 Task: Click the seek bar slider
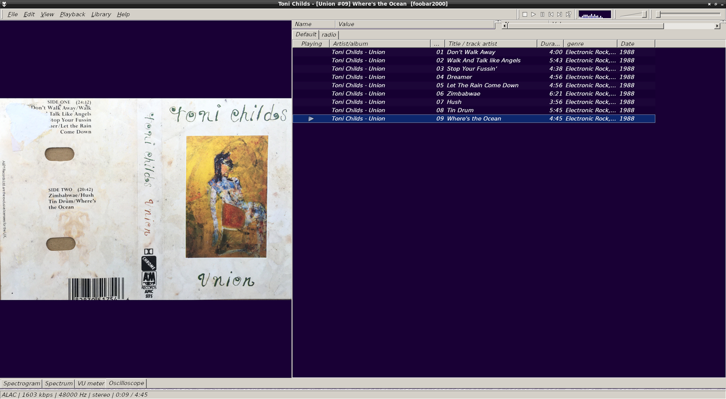coord(689,14)
